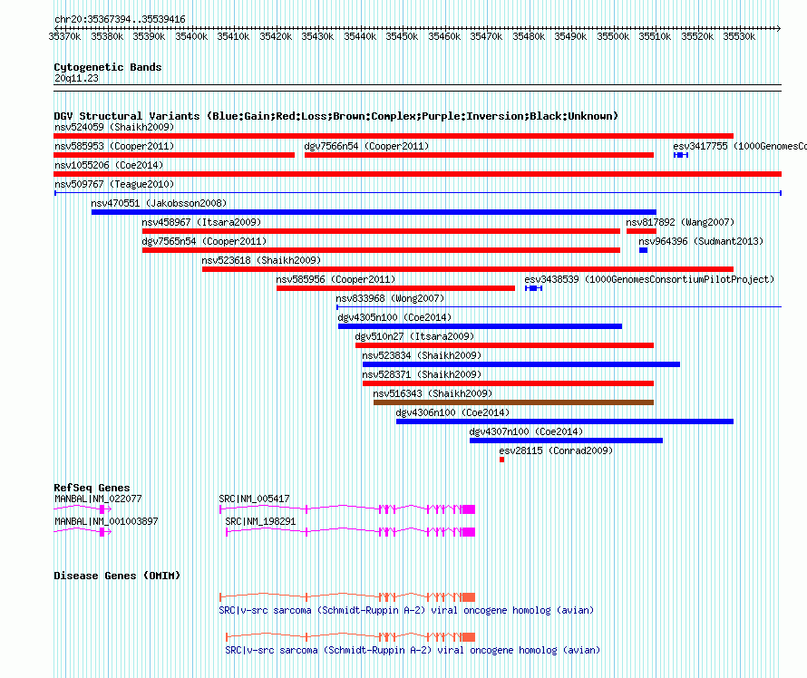Select the nsv509767 (Teague2010) thin blue line
This screenshot has width=807, height=678.
[x=418, y=193]
